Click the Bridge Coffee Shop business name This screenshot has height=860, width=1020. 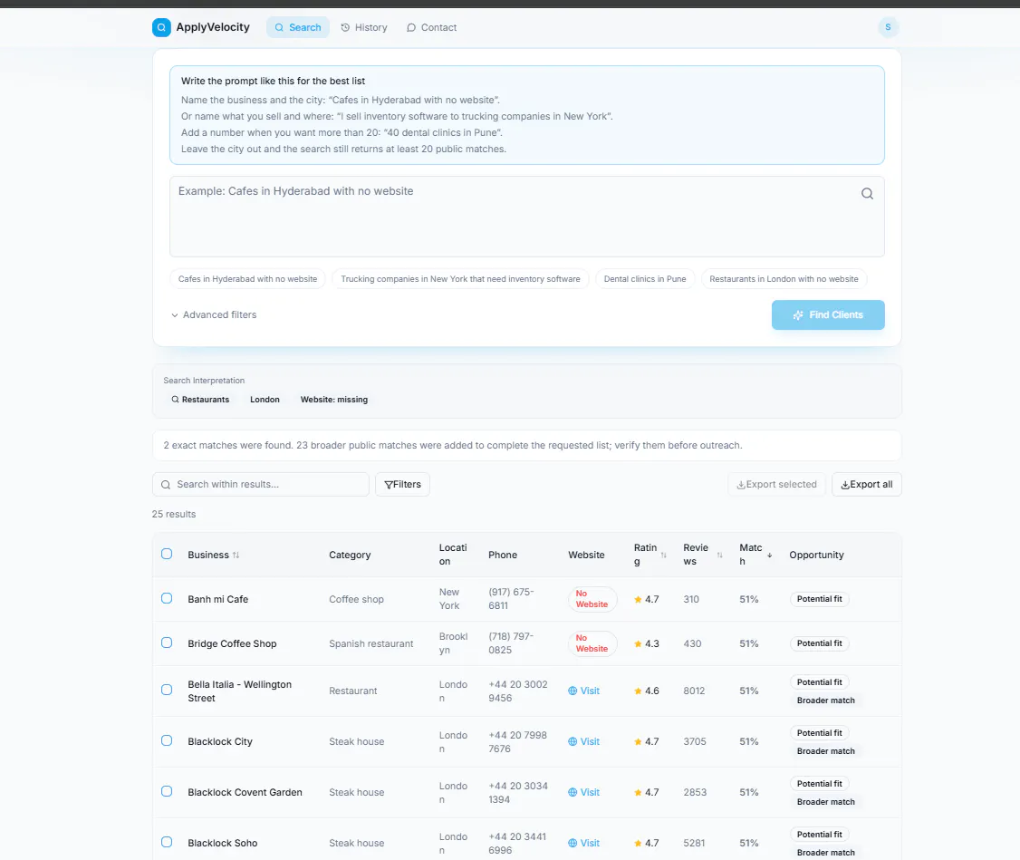coord(232,643)
